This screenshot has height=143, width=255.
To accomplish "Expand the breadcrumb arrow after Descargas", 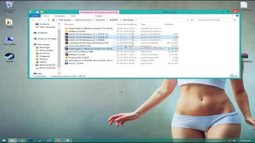I will point(136,20).
